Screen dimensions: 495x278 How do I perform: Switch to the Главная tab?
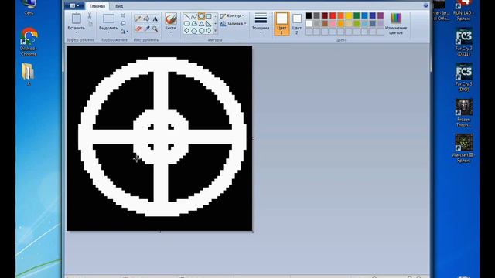coord(97,6)
